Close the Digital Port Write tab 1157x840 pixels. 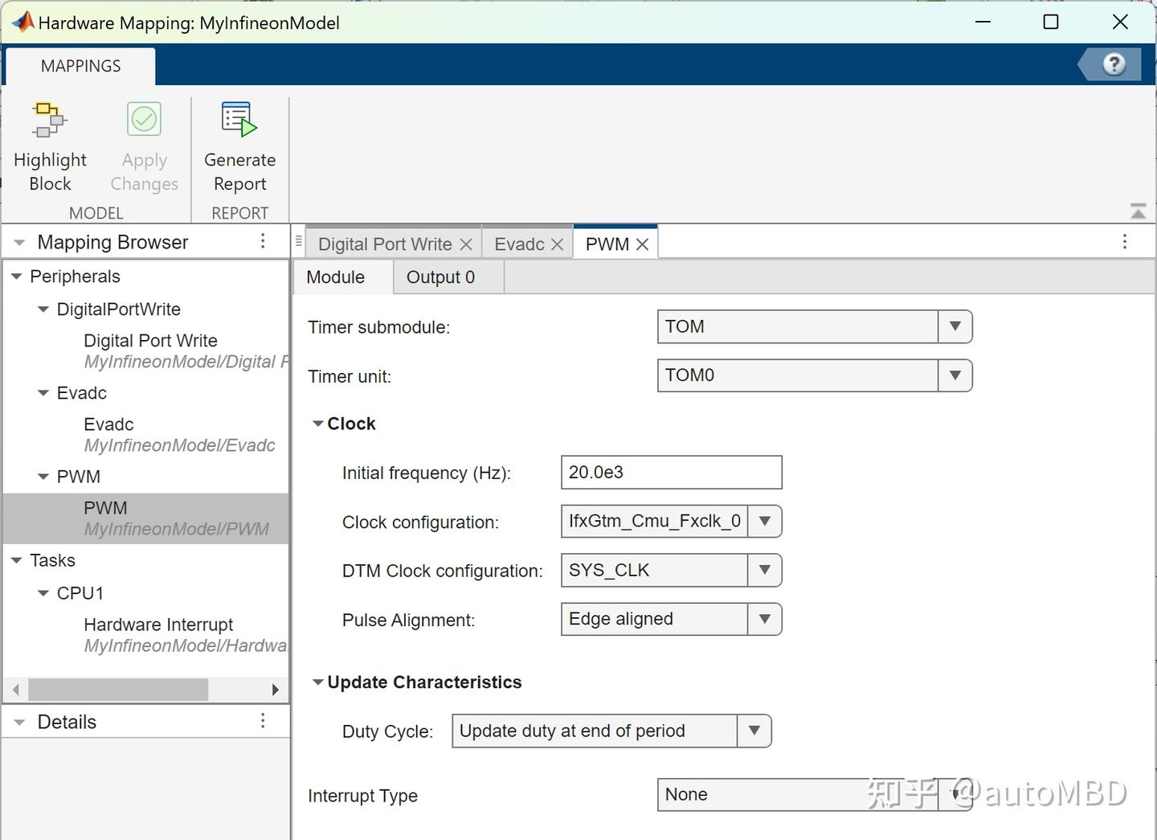pos(465,244)
